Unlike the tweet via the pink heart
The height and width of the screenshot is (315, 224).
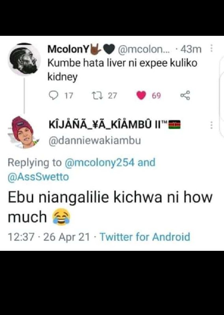point(141,95)
